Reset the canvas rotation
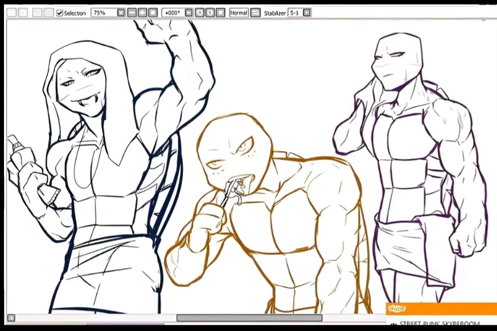Image resolution: width=497 pixels, height=331 pixels. click(x=221, y=13)
